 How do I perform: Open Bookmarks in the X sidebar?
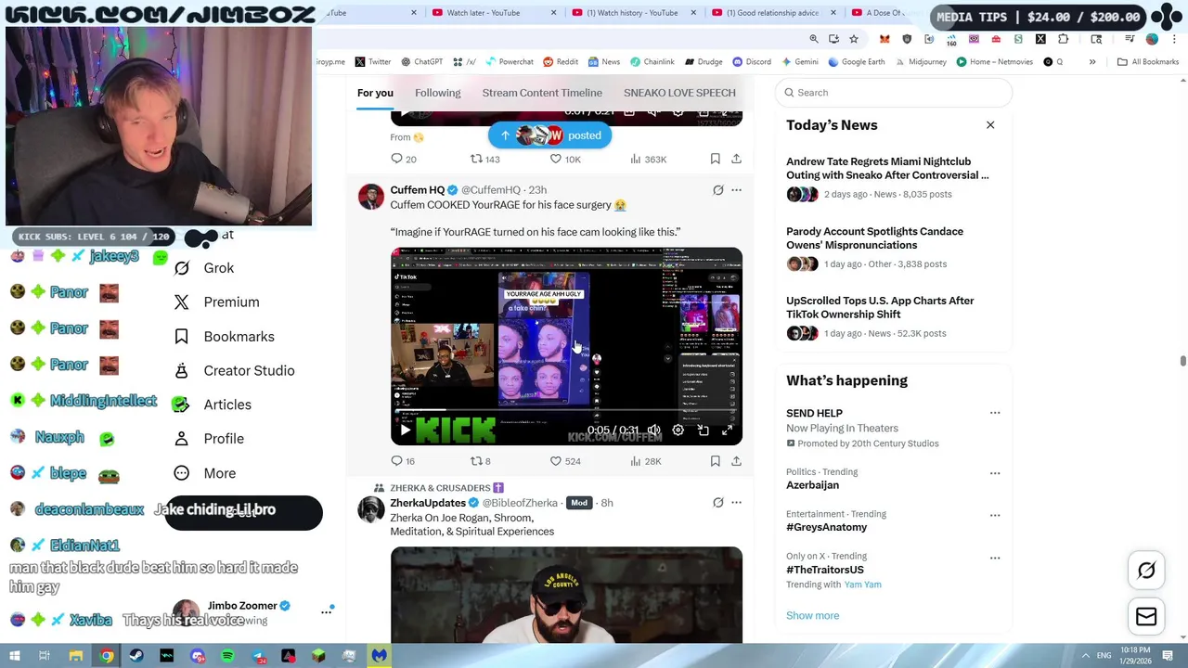[224, 337]
